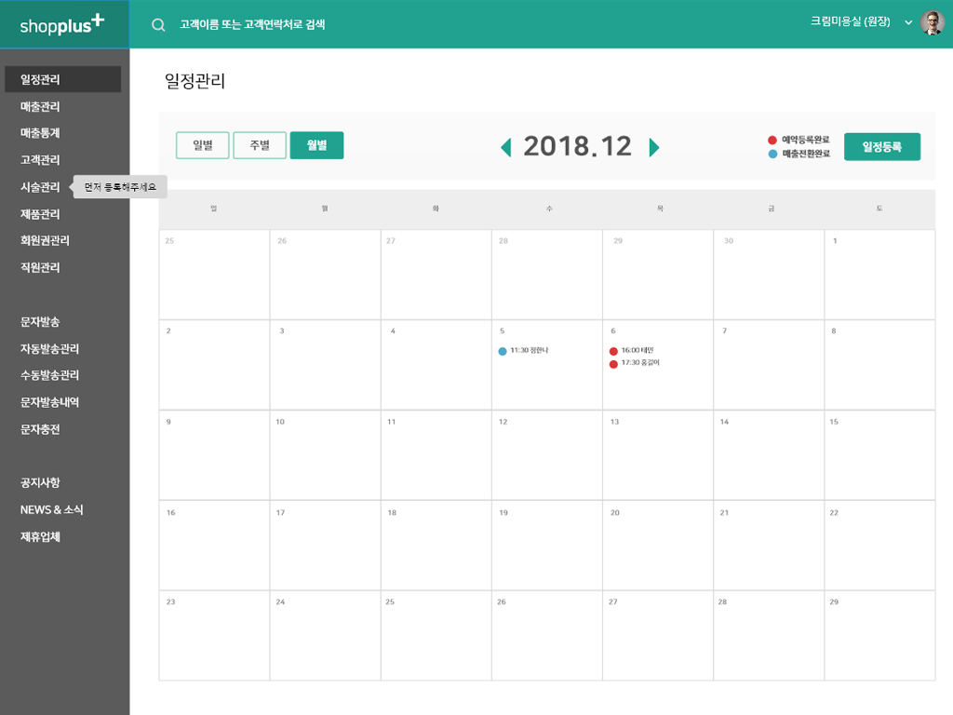
Task: Click the shopplus+ logo
Action: click(x=63, y=25)
